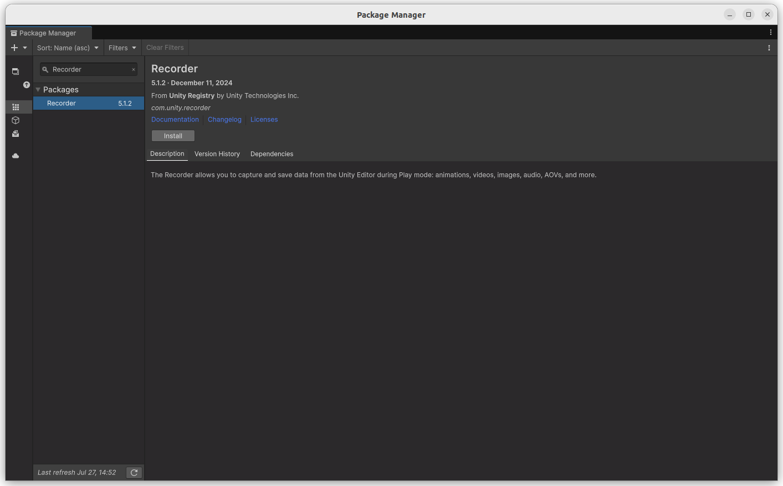Click the Recorder description paragraph
The width and height of the screenshot is (783, 486).
coord(373,175)
